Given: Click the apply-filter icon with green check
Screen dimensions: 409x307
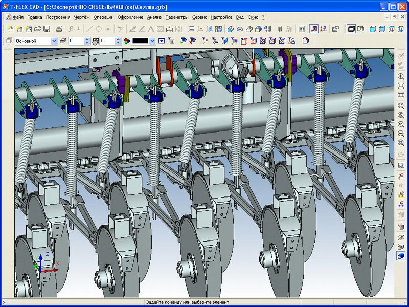Looking at the screenshot, I should [184, 41].
